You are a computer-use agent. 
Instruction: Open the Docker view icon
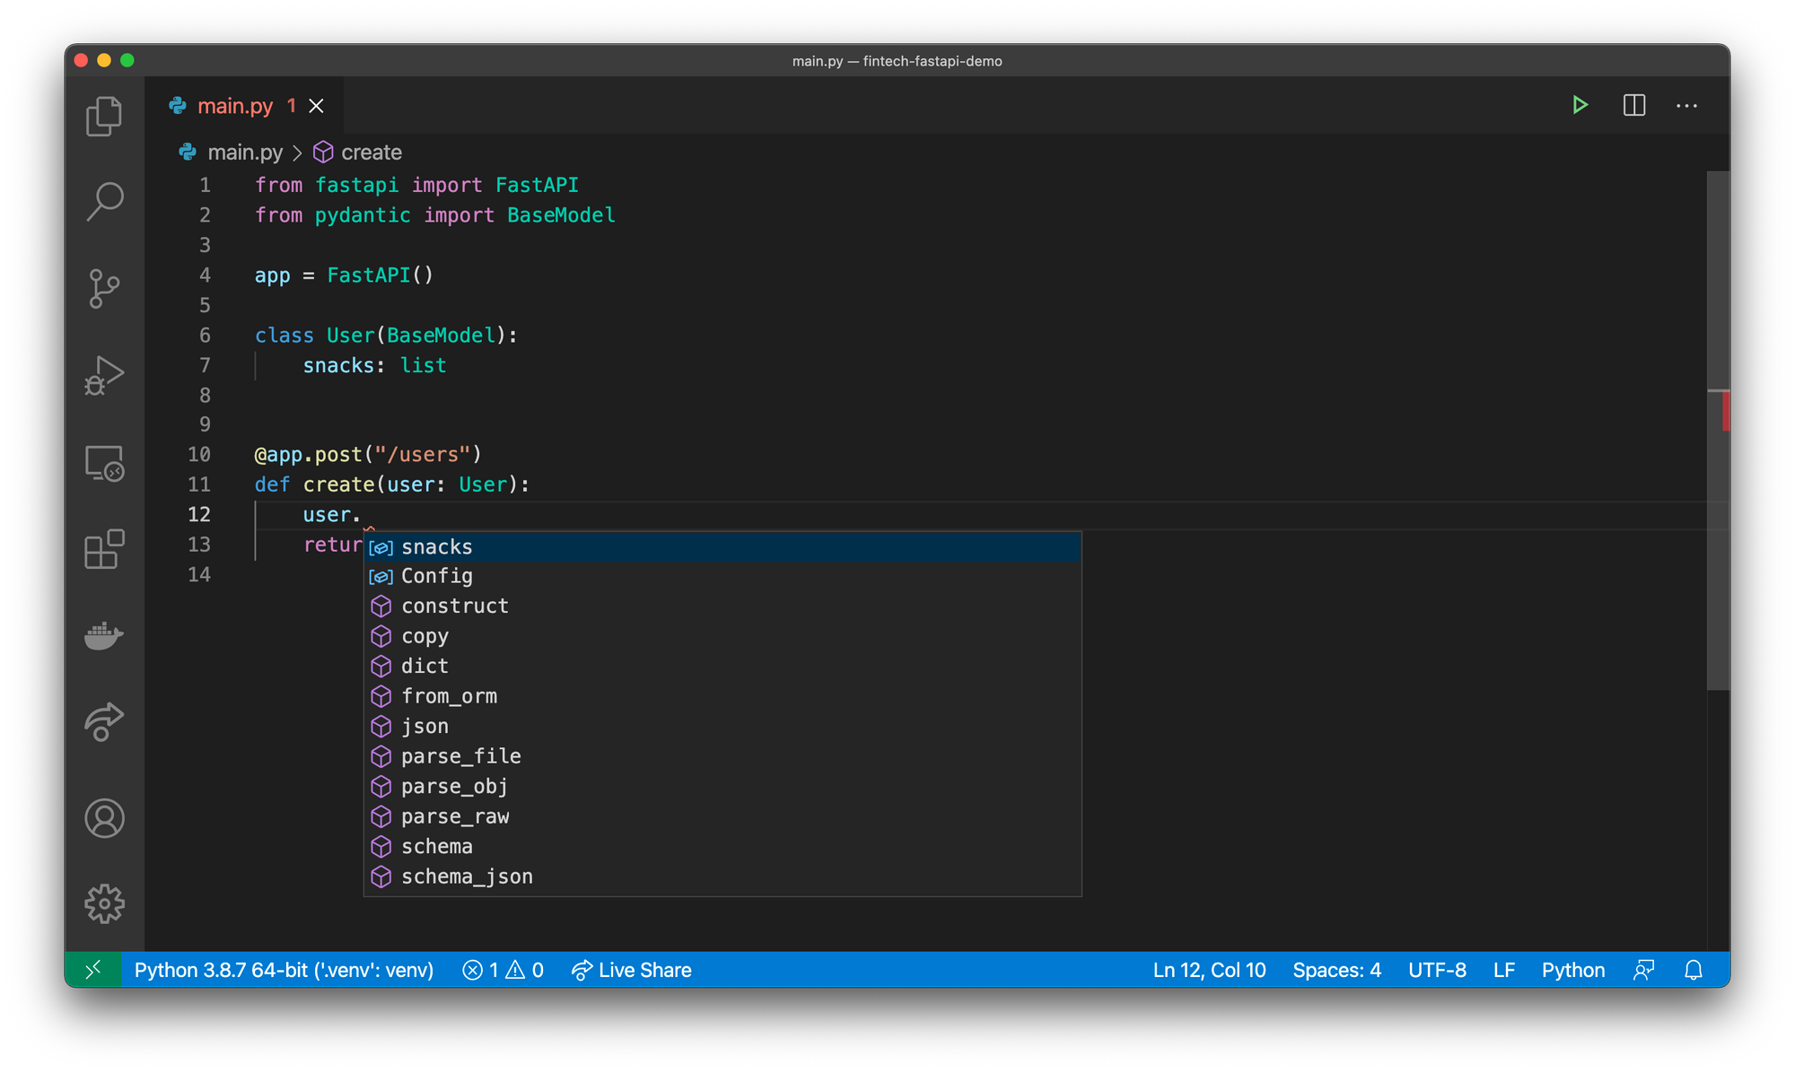click(x=104, y=635)
